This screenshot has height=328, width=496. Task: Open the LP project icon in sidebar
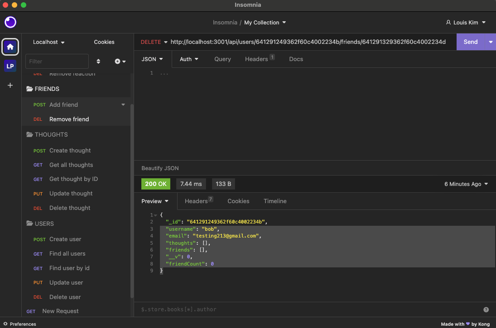point(10,66)
